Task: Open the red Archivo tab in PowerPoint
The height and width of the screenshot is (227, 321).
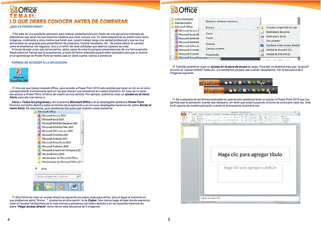Action: click(184, 115)
